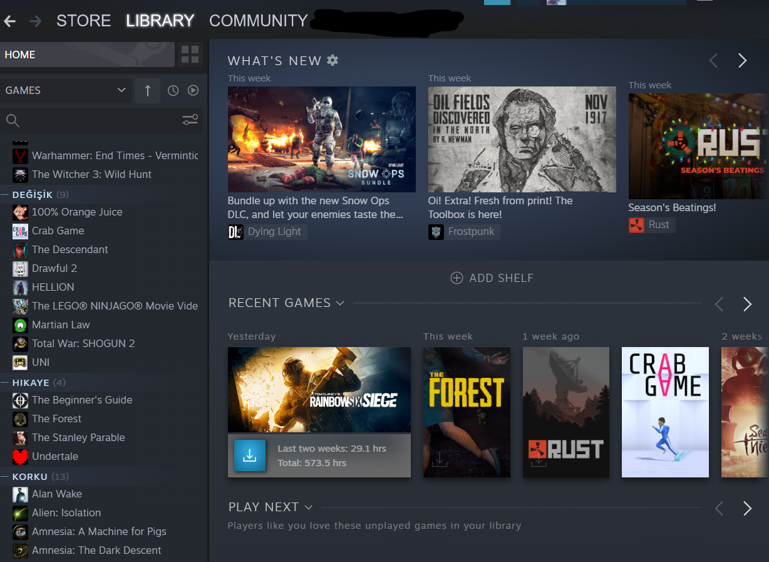Open The Forest cover thumbnail
Screen dimensions: 769x562
pyautogui.click(x=467, y=412)
